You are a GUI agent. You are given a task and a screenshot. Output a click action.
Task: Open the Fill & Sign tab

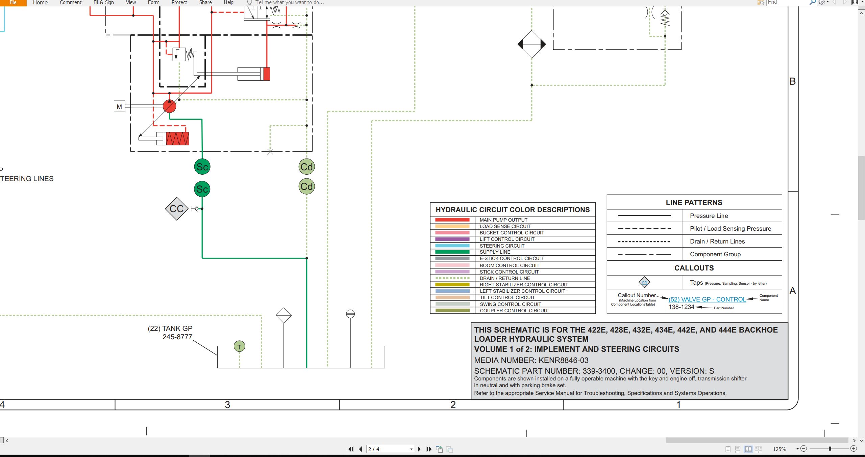pos(103,2)
